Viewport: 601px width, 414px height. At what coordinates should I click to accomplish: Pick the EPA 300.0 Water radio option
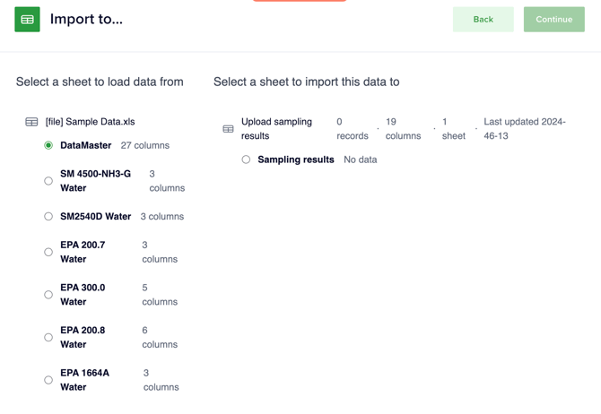[x=48, y=295]
